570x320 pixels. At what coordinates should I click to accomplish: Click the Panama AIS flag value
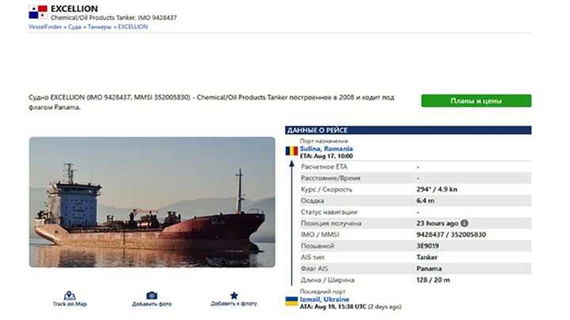click(x=429, y=269)
